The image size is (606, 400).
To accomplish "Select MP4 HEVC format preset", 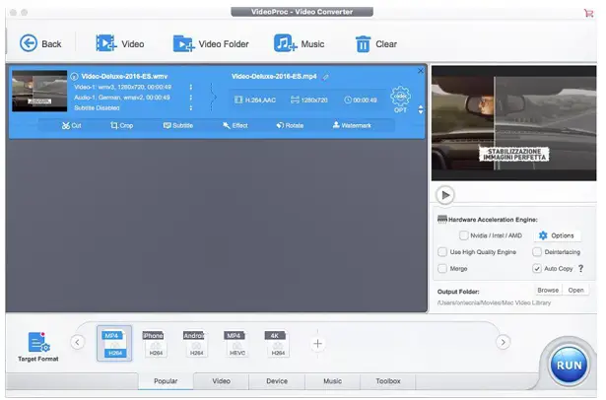I will click(x=235, y=343).
